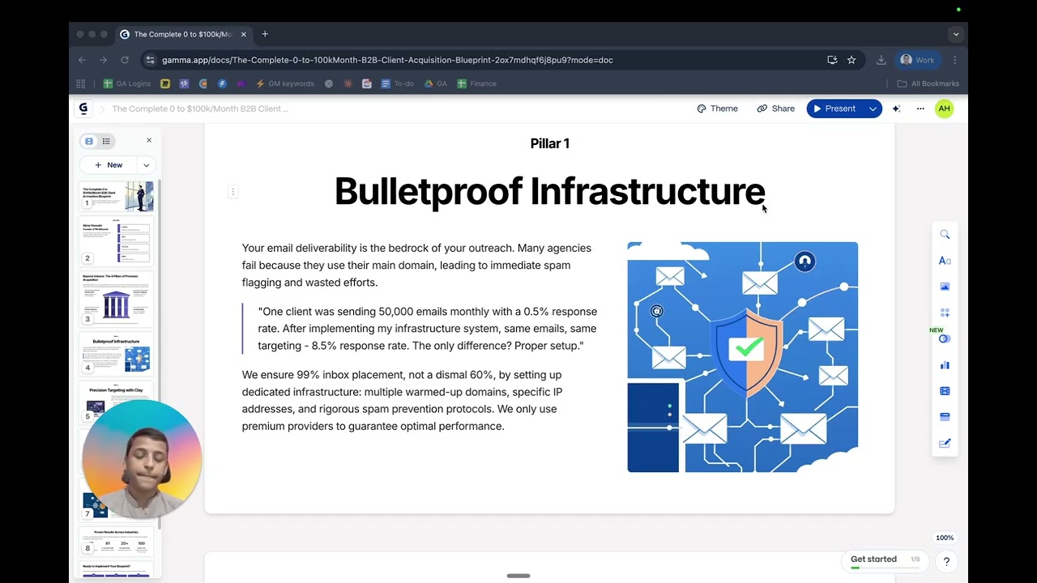This screenshot has height=583, width=1037.
Task: Click the presenter webcam bubble
Action: coord(142,459)
